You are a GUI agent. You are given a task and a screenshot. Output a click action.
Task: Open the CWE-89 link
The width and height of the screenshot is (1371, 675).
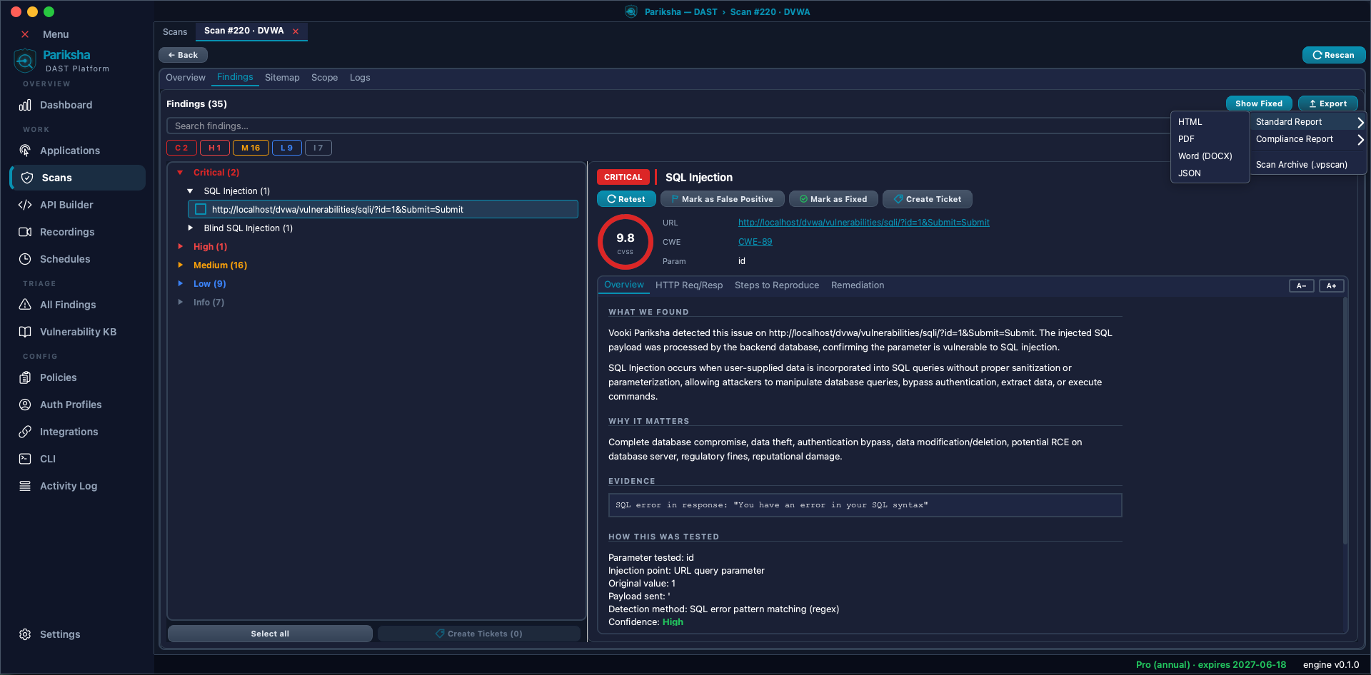tap(755, 242)
